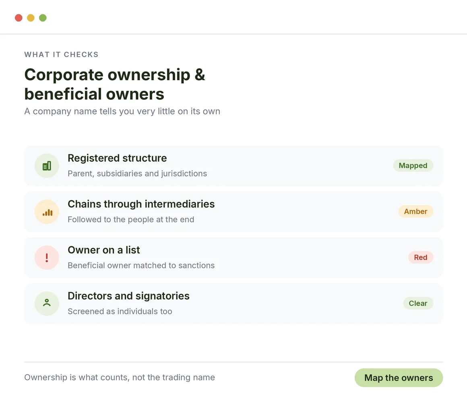Select the Red status badge
The width and height of the screenshot is (467, 403).
coord(421,257)
